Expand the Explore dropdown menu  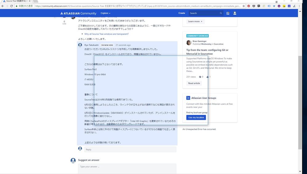tap(106, 13)
